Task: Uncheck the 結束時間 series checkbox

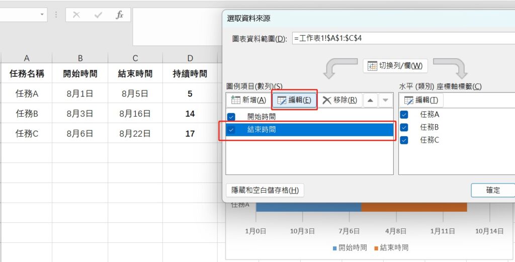Action: pyautogui.click(x=231, y=130)
